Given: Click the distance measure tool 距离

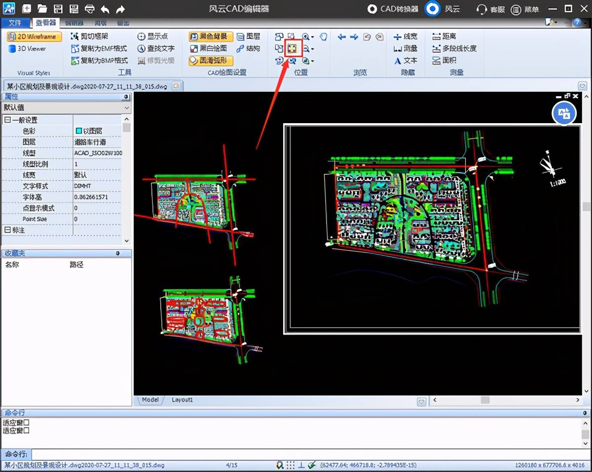Looking at the screenshot, I should click(444, 36).
